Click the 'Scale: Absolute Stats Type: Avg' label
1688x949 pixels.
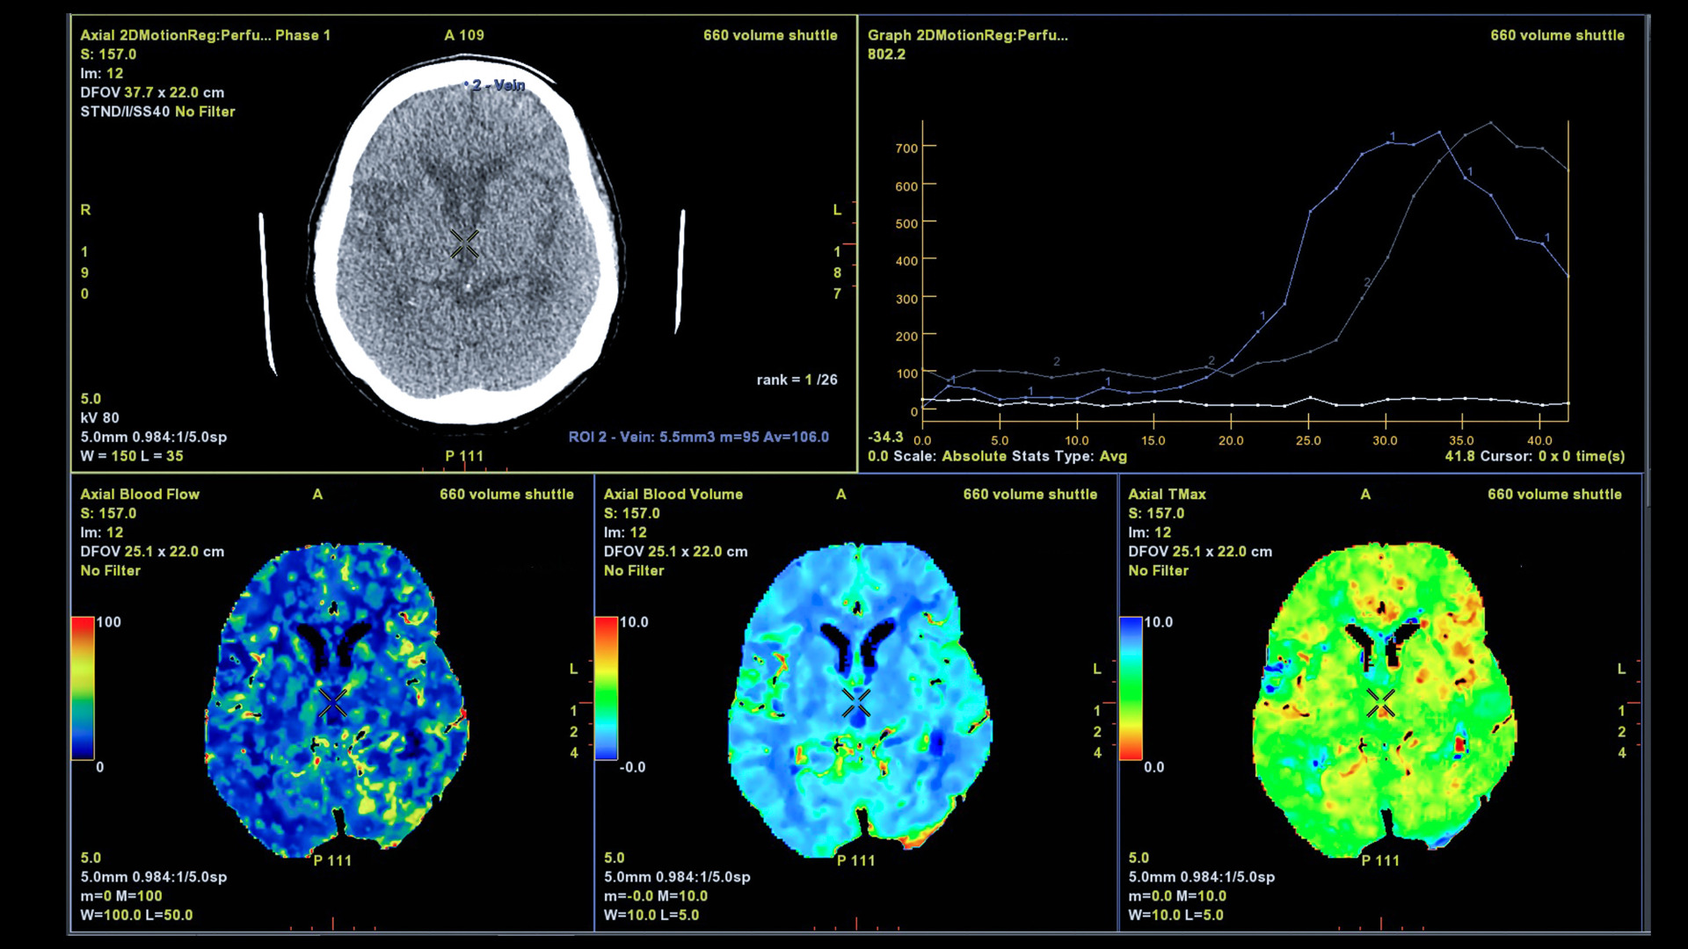click(x=1009, y=456)
